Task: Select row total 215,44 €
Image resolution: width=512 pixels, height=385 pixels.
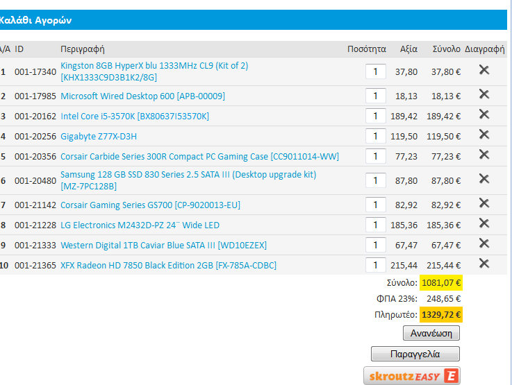Action: (x=443, y=266)
